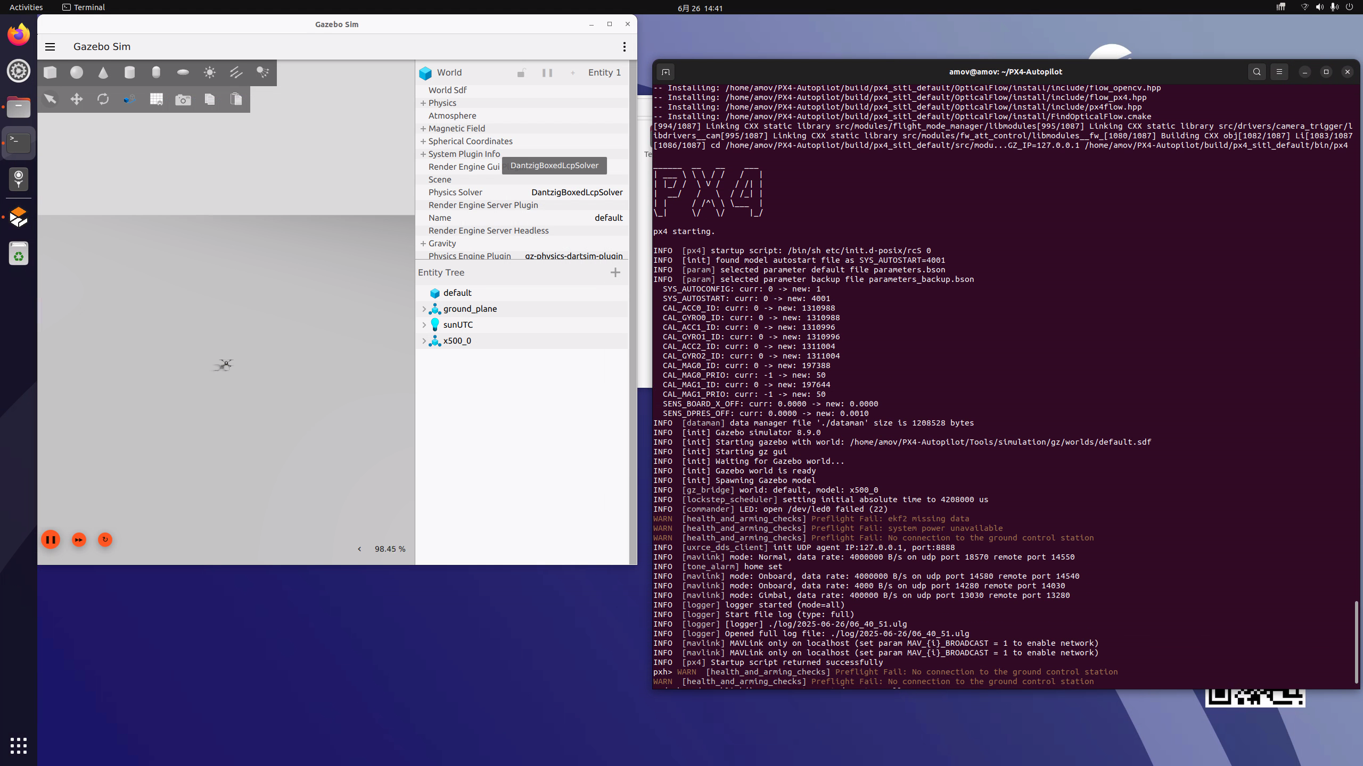Click add component plus in World inspector

573,73
